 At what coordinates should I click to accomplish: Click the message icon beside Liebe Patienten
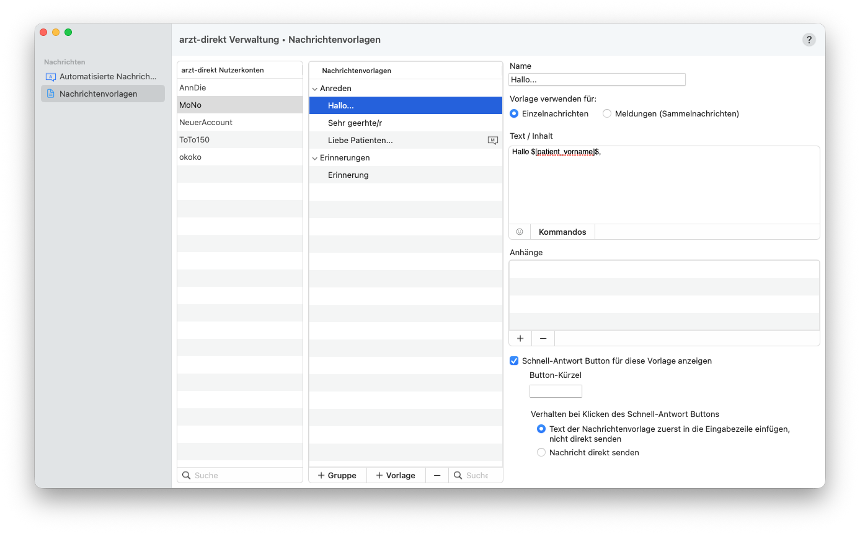[492, 141]
